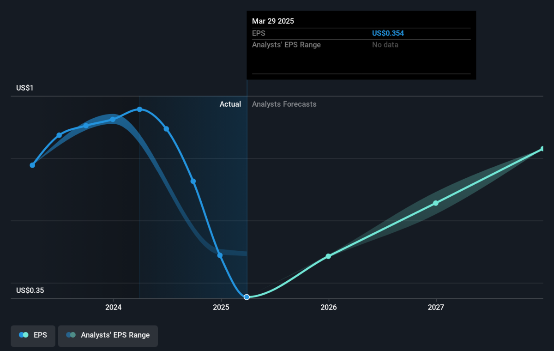The width and height of the screenshot is (554, 351).
Task: Click the "No data" text in the tooltip
Action: coord(385,45)
